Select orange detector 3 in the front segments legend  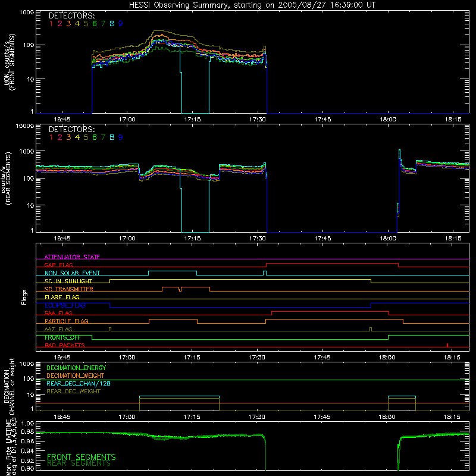68,24
